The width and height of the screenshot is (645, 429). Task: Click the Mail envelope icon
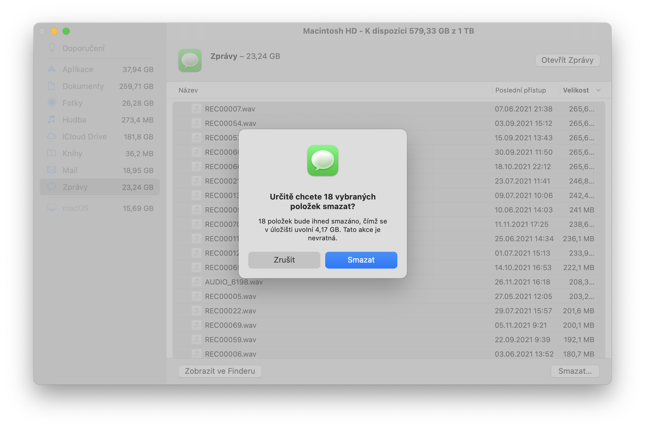[x=52, y=170]
